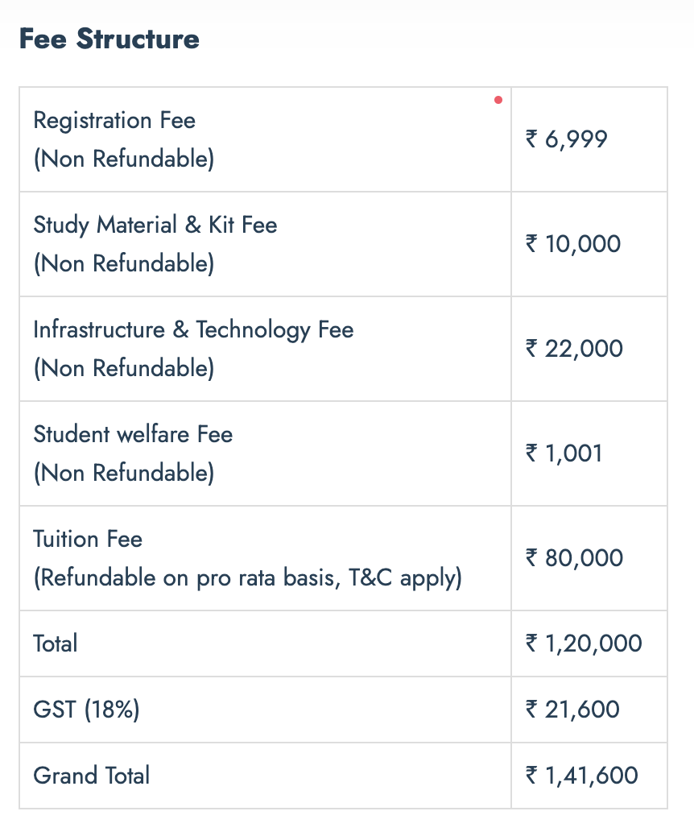
Task: Click the Student welfare Fee label
Action: pos(133,434)
